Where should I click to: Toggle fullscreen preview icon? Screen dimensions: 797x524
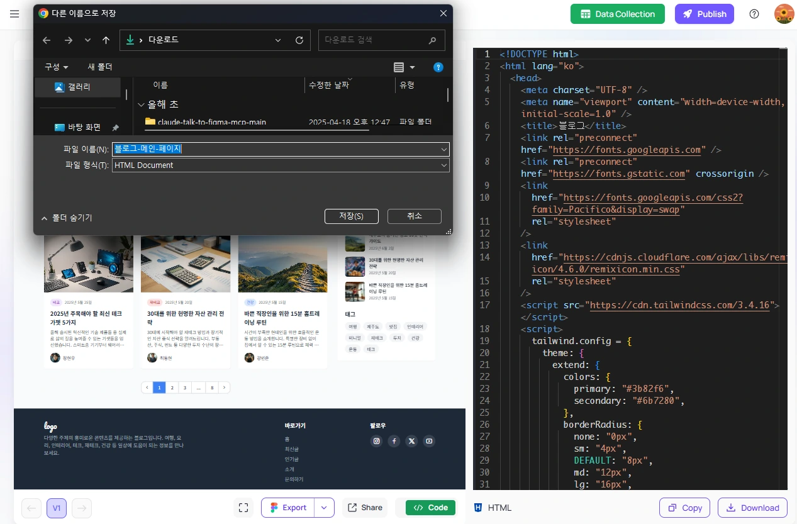coord(243,508)
